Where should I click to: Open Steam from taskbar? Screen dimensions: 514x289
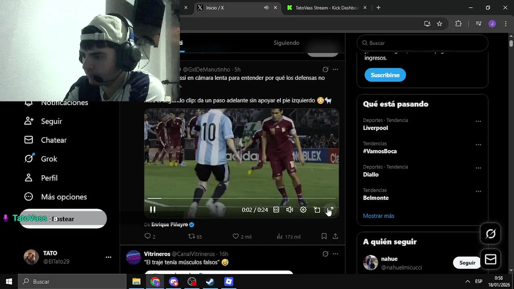coord(210,281)
